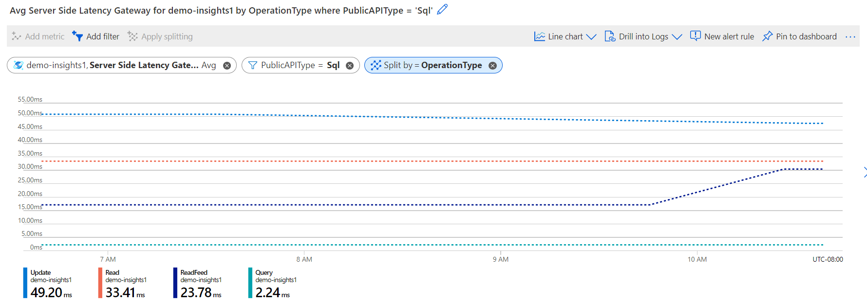Click the Update legend color swatch
This screenshot has height=304, width=867.
pyautogui.click(x=25, y=283)
